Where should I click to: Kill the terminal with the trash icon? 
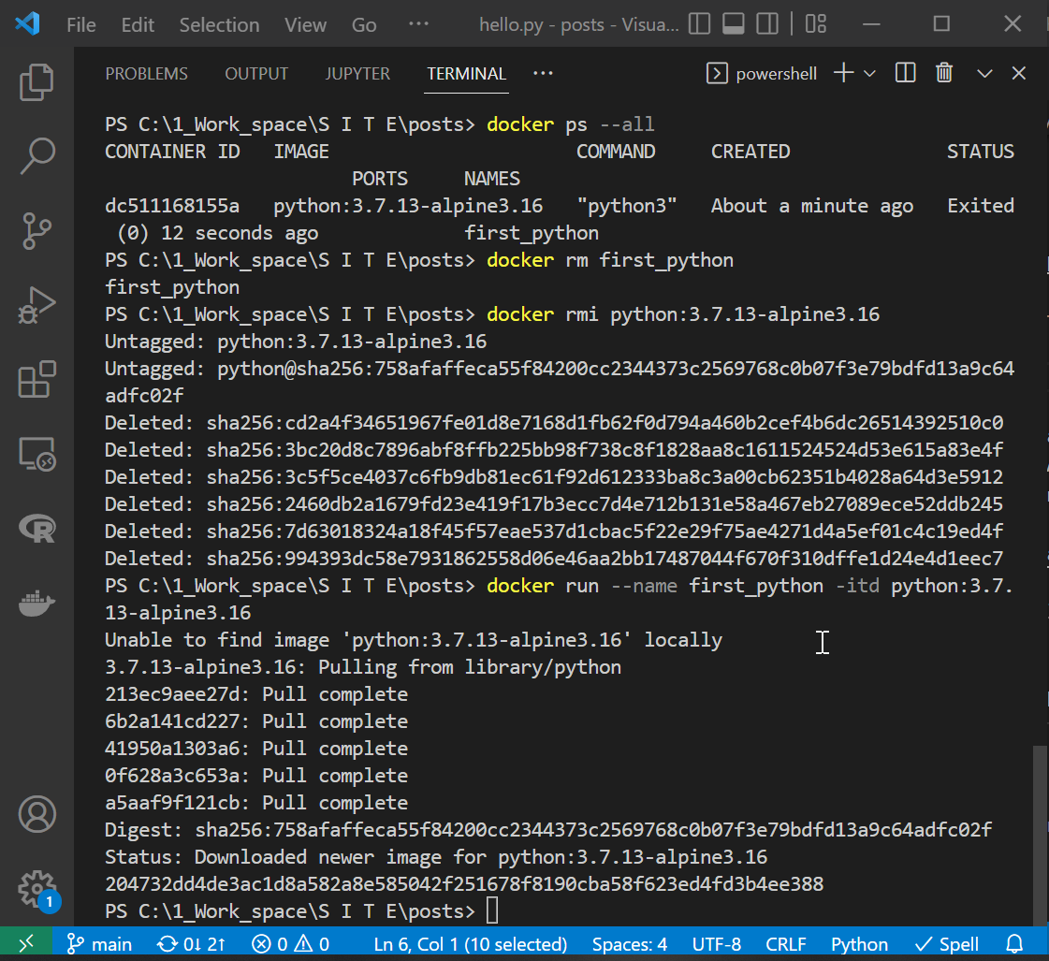[944, 72]
